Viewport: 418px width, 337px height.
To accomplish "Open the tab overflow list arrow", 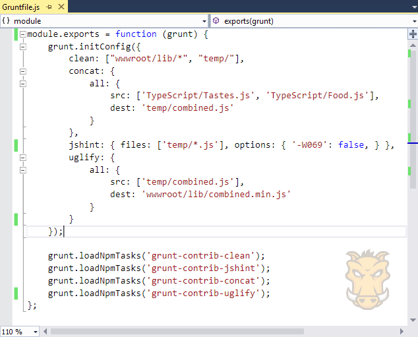I will (414, 7).
